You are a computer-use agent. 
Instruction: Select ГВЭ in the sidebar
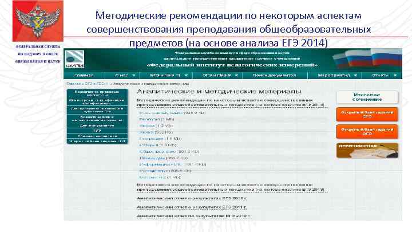pos(97,131)
